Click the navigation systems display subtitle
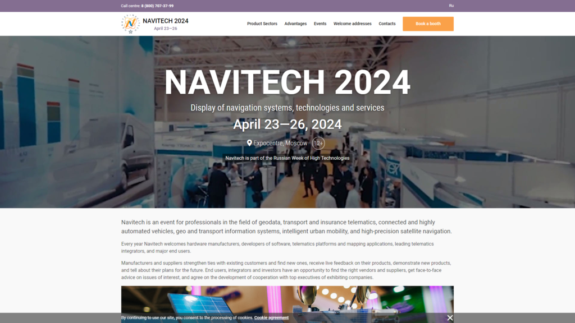Screen dimensions: 575x323 tap(287, 108)
